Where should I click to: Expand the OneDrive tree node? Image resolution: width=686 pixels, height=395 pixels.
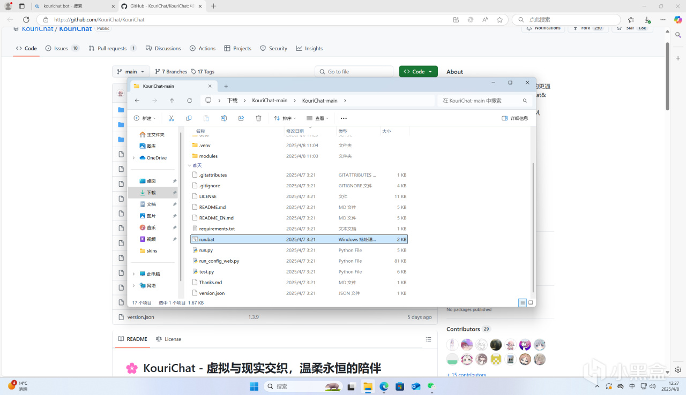[x=133, y=158]
